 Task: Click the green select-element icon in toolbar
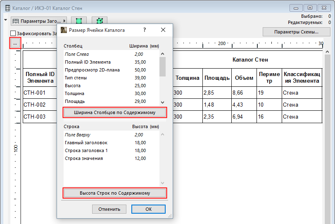[79, 21]
